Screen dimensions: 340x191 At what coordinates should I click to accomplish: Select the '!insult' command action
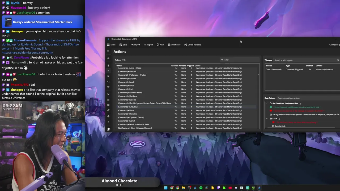point(186,82)
